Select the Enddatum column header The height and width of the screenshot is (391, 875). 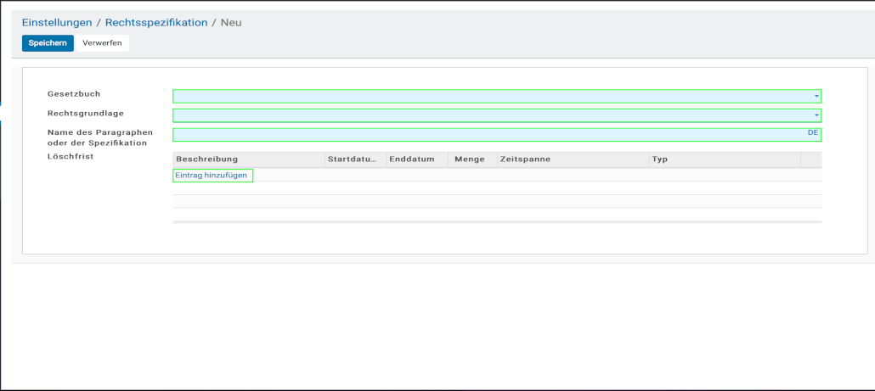coord(412,159)
